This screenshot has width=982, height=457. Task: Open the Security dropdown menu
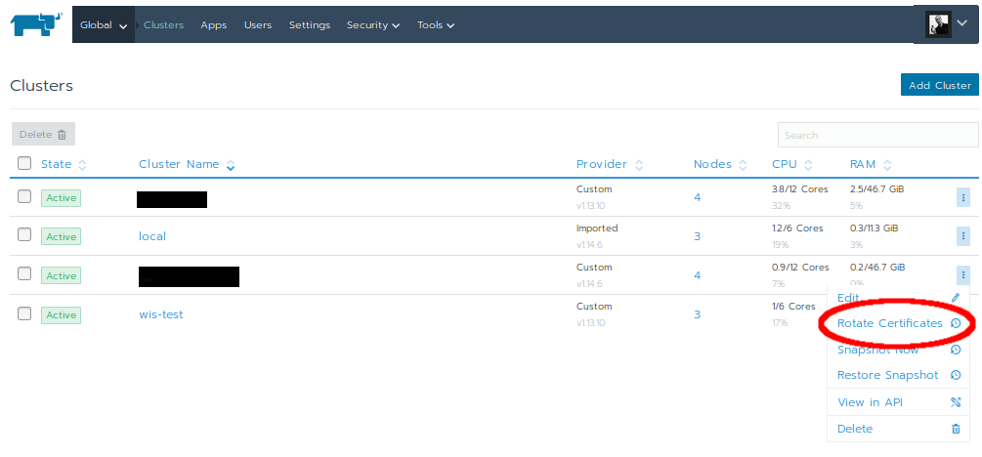372,25
